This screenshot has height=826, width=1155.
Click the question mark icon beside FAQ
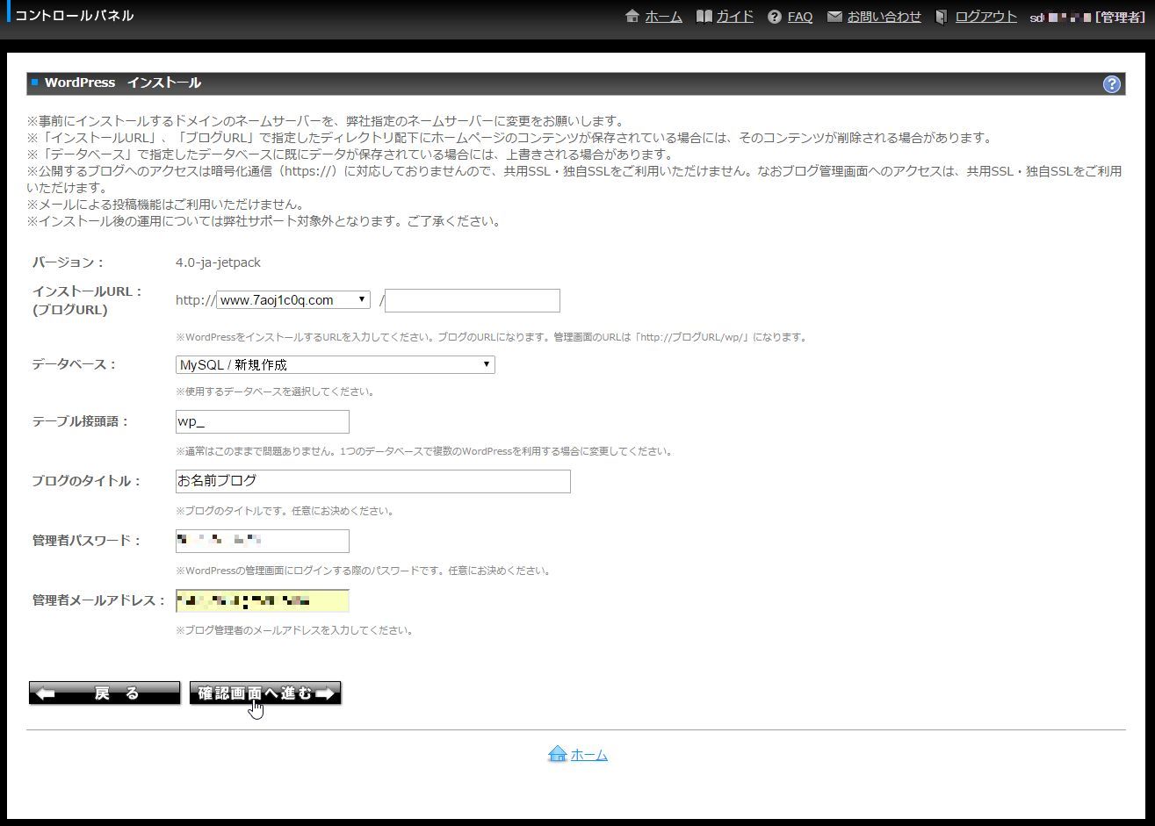coord(774,17)
